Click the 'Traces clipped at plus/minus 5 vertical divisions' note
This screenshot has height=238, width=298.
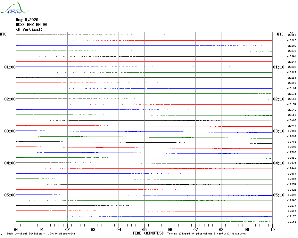206,234
